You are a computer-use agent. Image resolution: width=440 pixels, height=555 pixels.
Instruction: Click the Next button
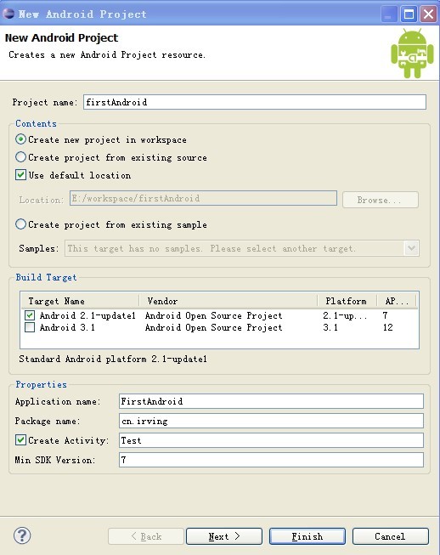(224, 536)
